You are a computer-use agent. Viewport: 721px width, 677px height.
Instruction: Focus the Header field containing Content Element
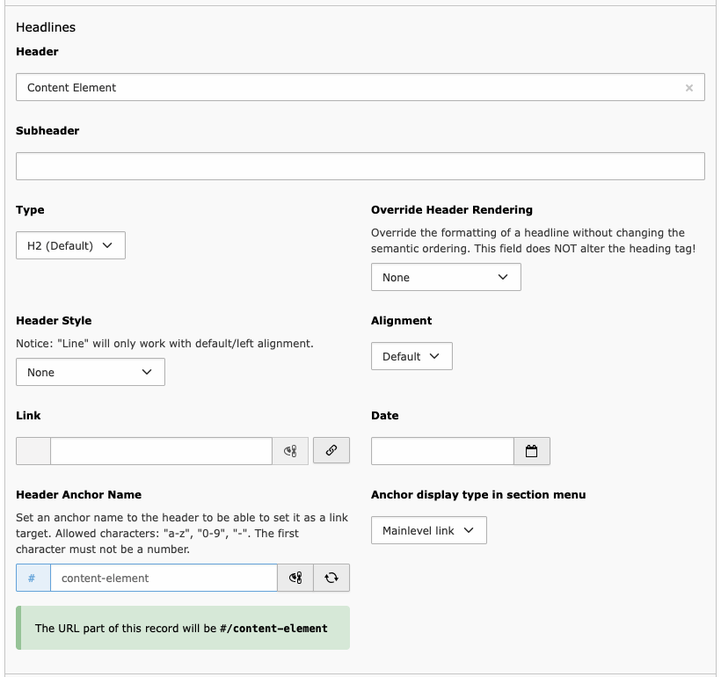352,88
